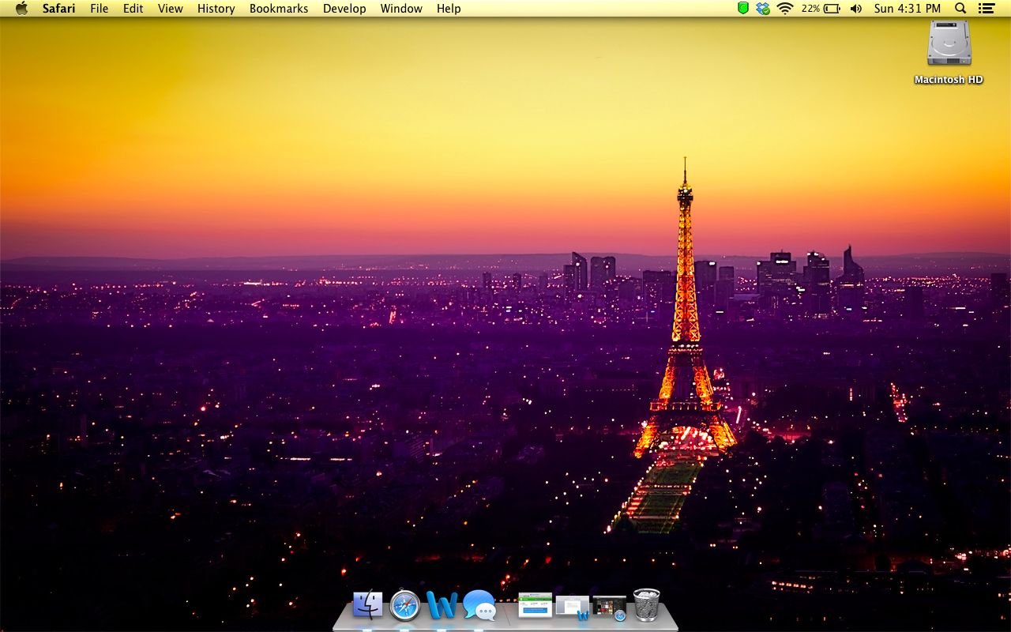Open the Trash in the dock
This screenshot has width=1011, height=632.
(x=646, y=605)
